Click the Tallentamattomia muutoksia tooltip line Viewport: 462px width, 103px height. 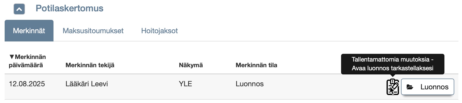[392, 59]
